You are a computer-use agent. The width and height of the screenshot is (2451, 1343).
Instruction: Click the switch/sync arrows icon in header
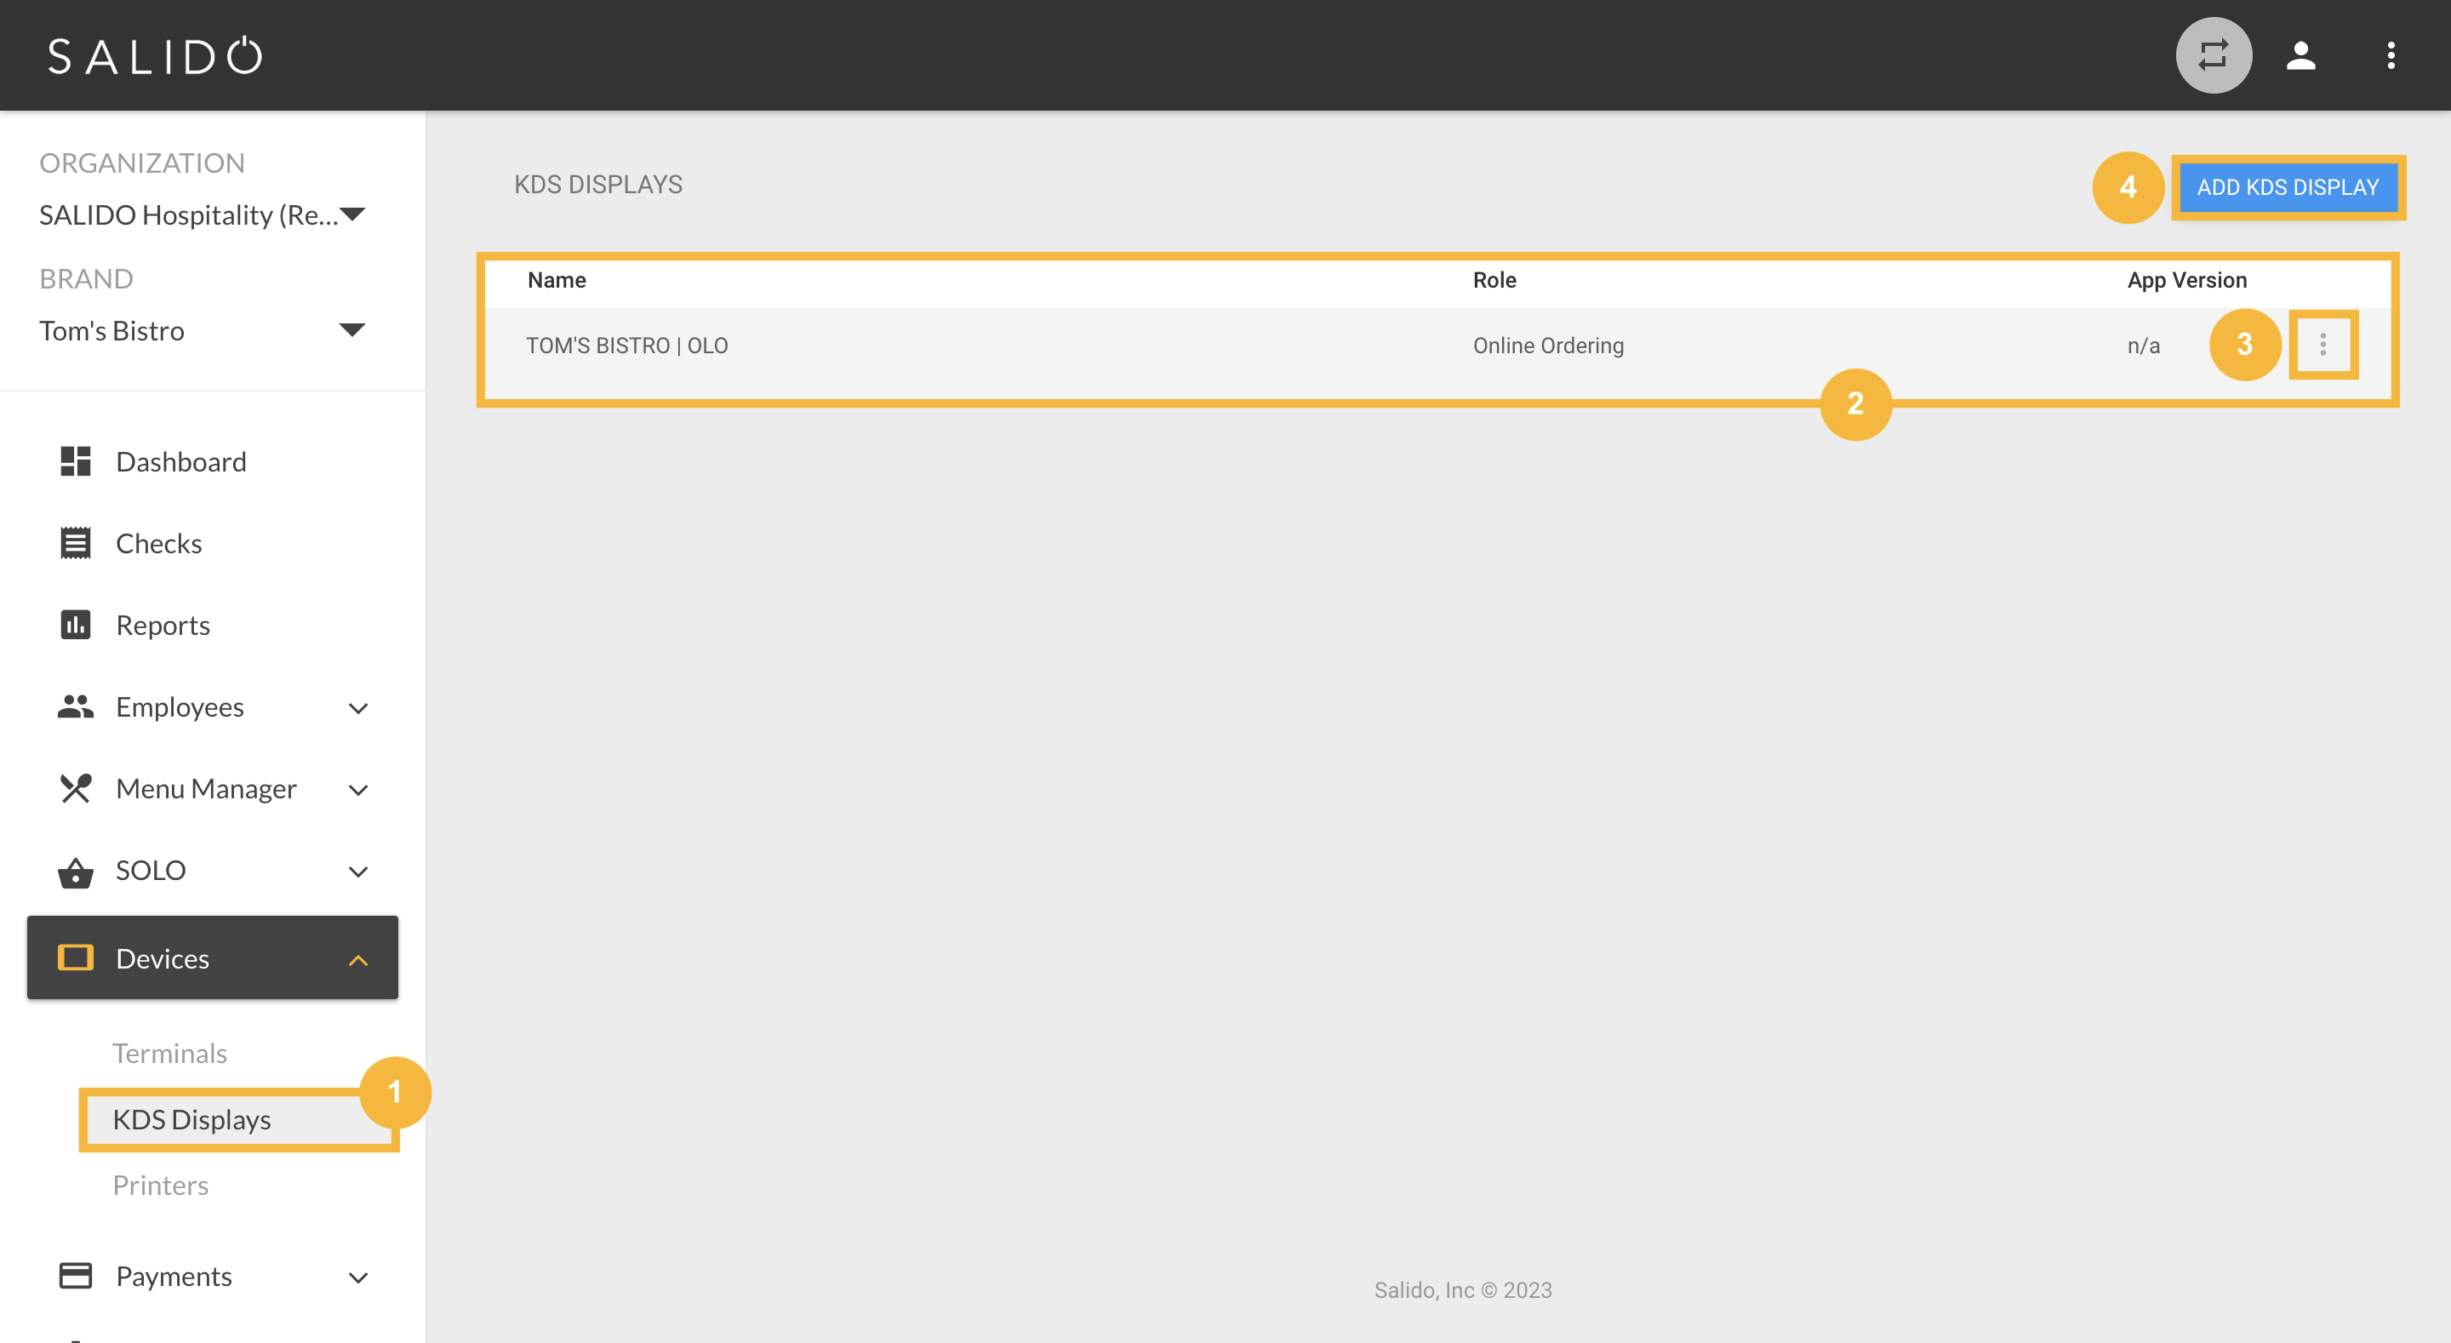pos(2213,55)
